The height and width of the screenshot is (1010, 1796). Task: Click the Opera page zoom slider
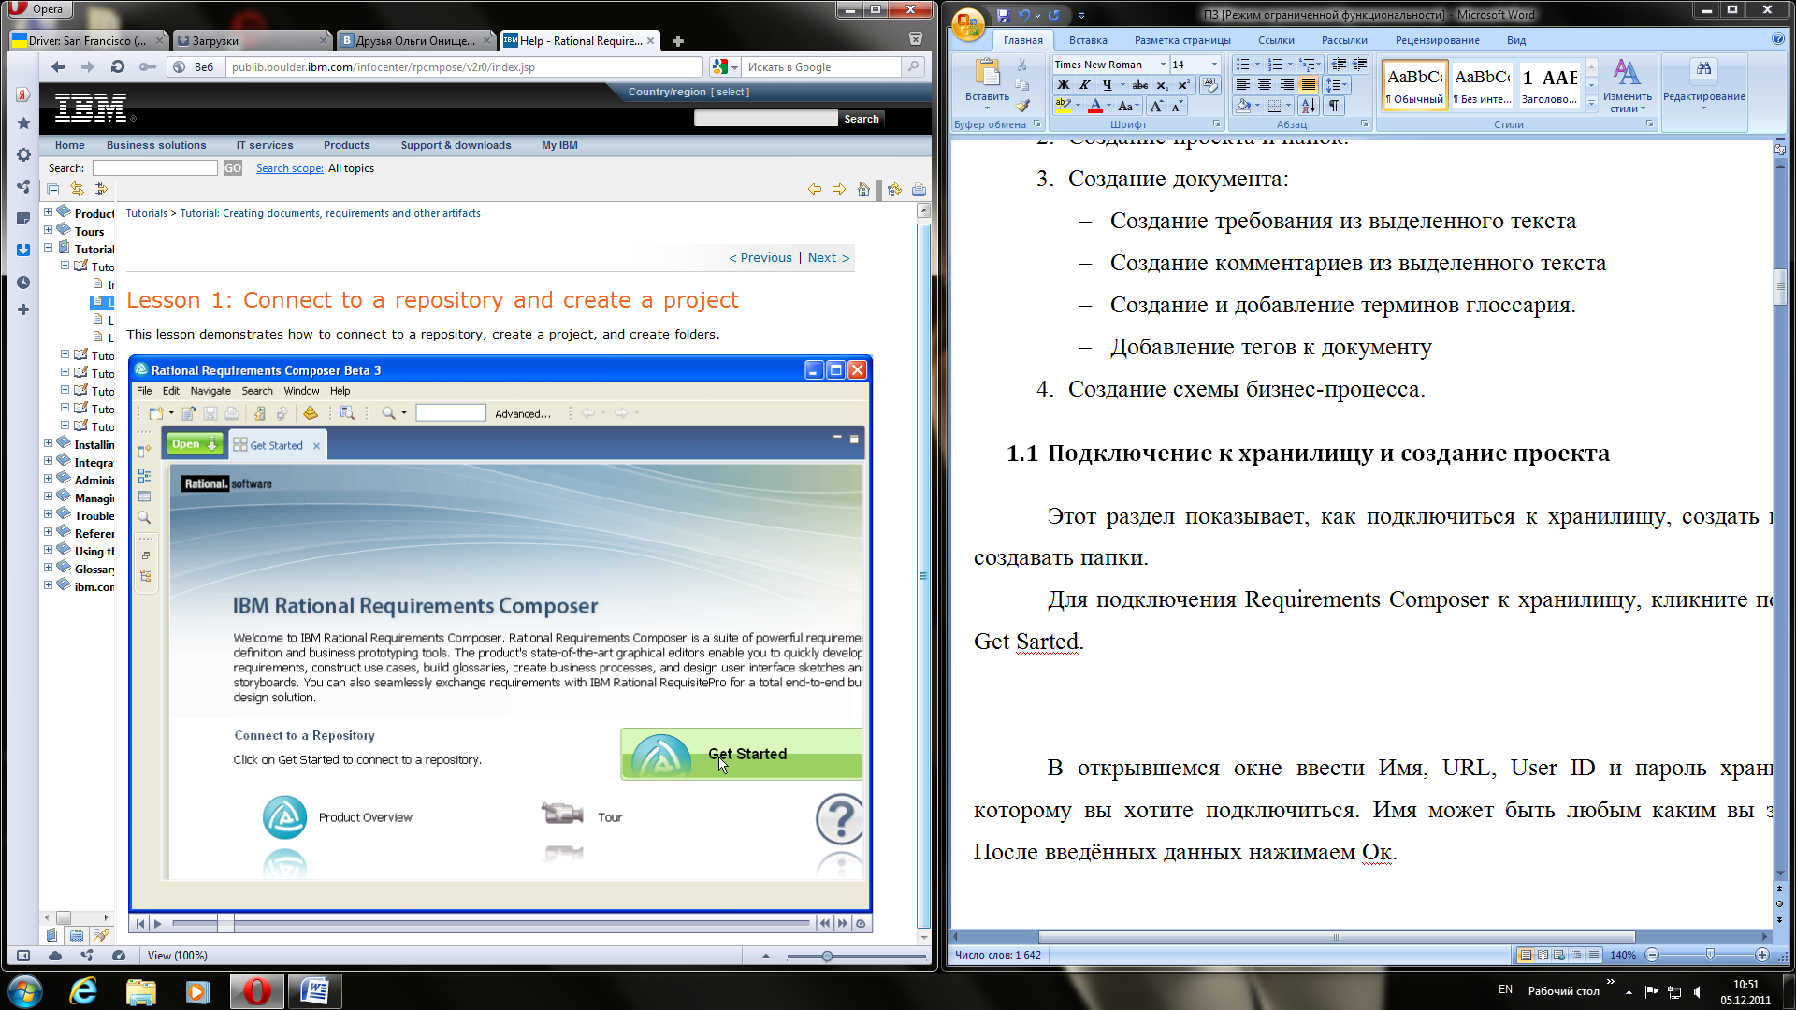[x=827, y=956]
